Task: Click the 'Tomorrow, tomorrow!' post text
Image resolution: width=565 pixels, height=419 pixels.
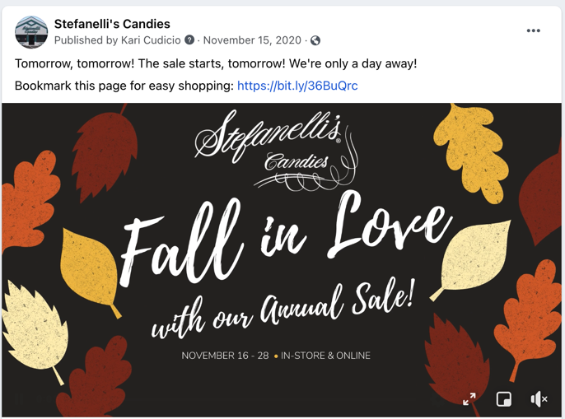Action: [75, 63]
